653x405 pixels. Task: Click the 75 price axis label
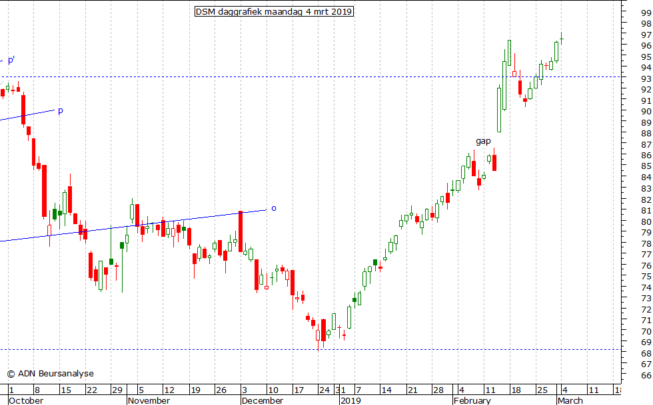tap(646, 277)
